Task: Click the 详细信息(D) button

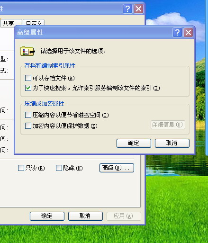Action: (168, 125)
